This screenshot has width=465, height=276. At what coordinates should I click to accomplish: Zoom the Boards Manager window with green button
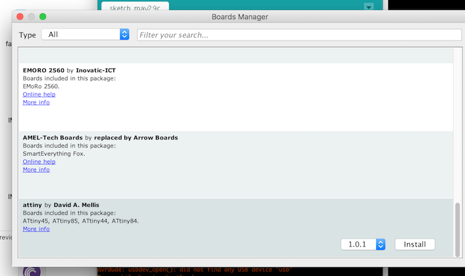tap(42, 17)
